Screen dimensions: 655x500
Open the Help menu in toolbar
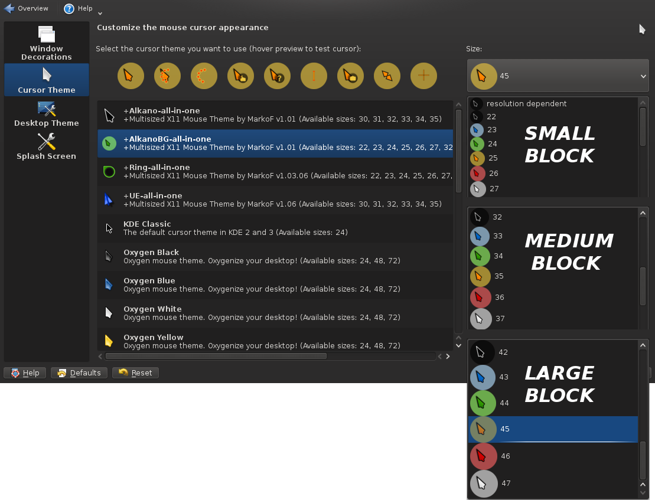[79, 8]
